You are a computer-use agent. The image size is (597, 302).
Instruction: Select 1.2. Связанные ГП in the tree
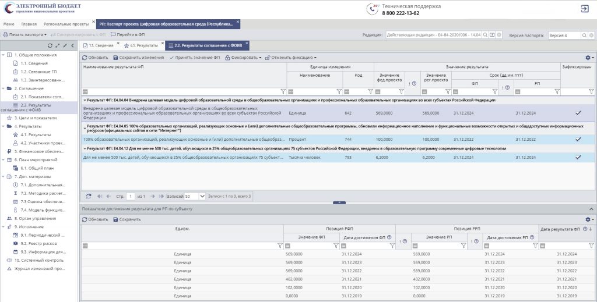(38, 72)
